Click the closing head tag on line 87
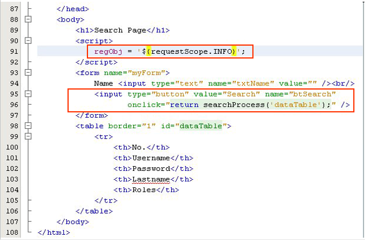The height and width of the screenshot is (240, 365). tap(73, 9)
